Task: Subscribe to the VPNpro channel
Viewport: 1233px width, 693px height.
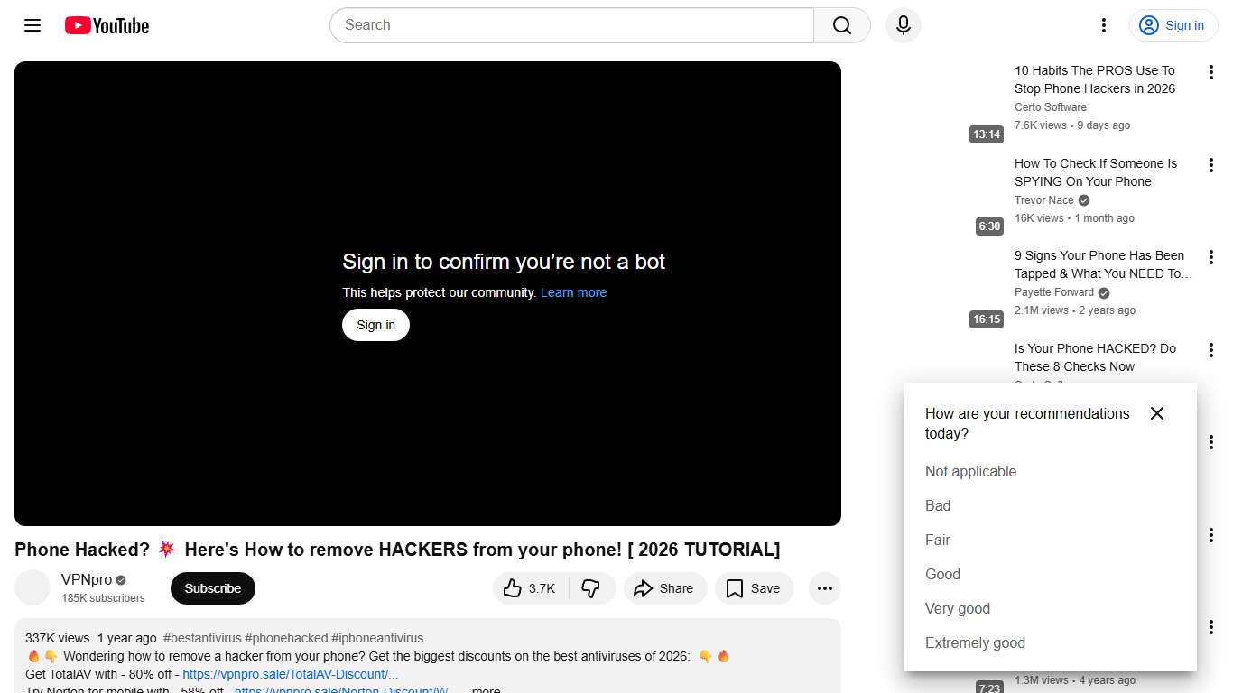Action: coord(212,587)
